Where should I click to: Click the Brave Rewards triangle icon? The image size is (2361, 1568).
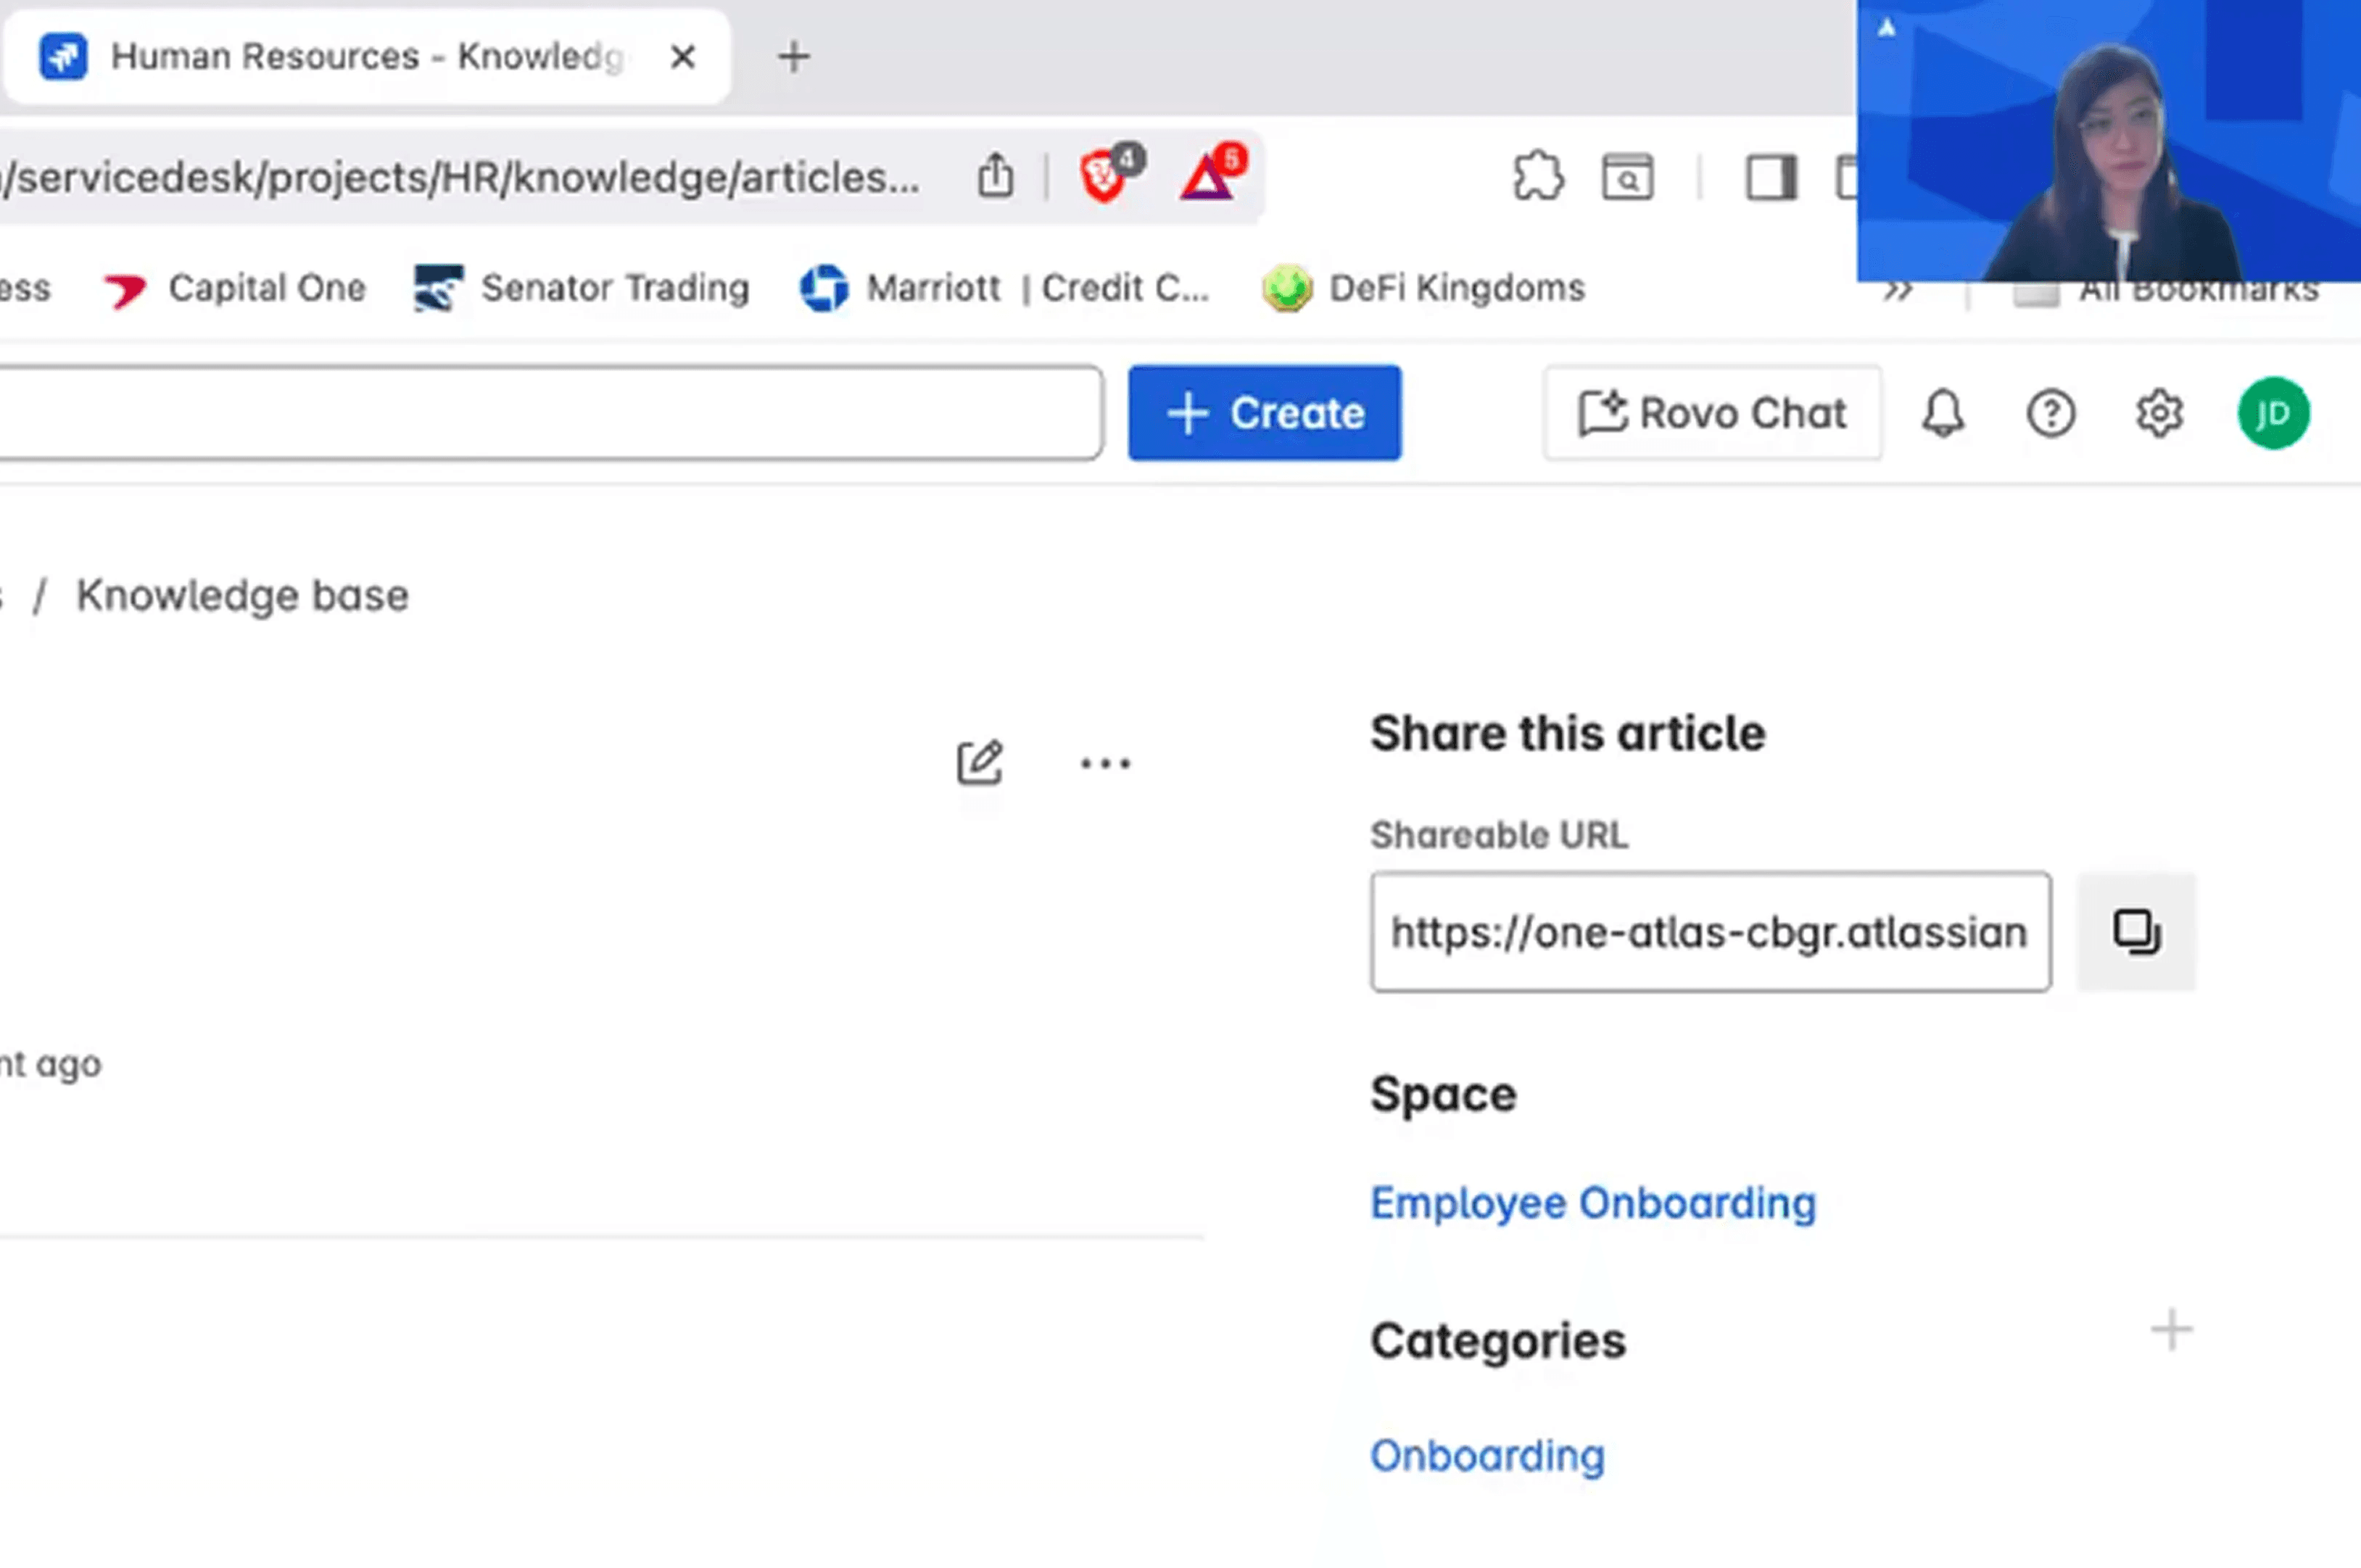(1207, 177)
